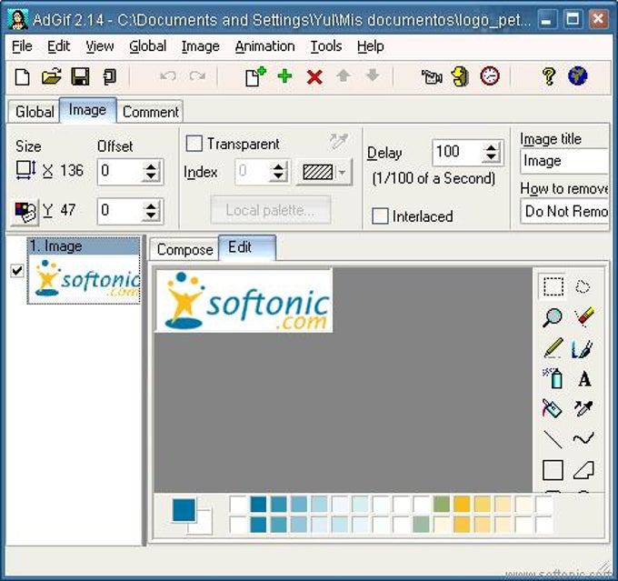
Task: Switch to the Compose tab
Action: pyautogui.click(x=184, y=250)
